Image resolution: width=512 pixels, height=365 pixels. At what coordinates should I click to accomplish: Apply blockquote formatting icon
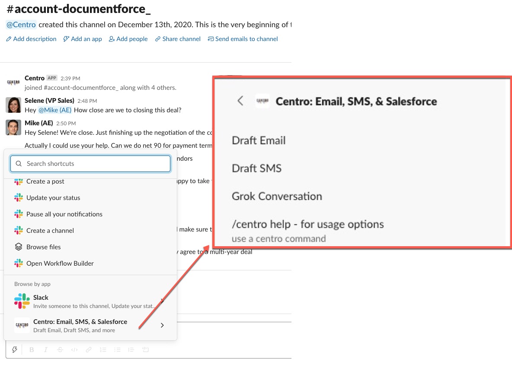[131, 350]
